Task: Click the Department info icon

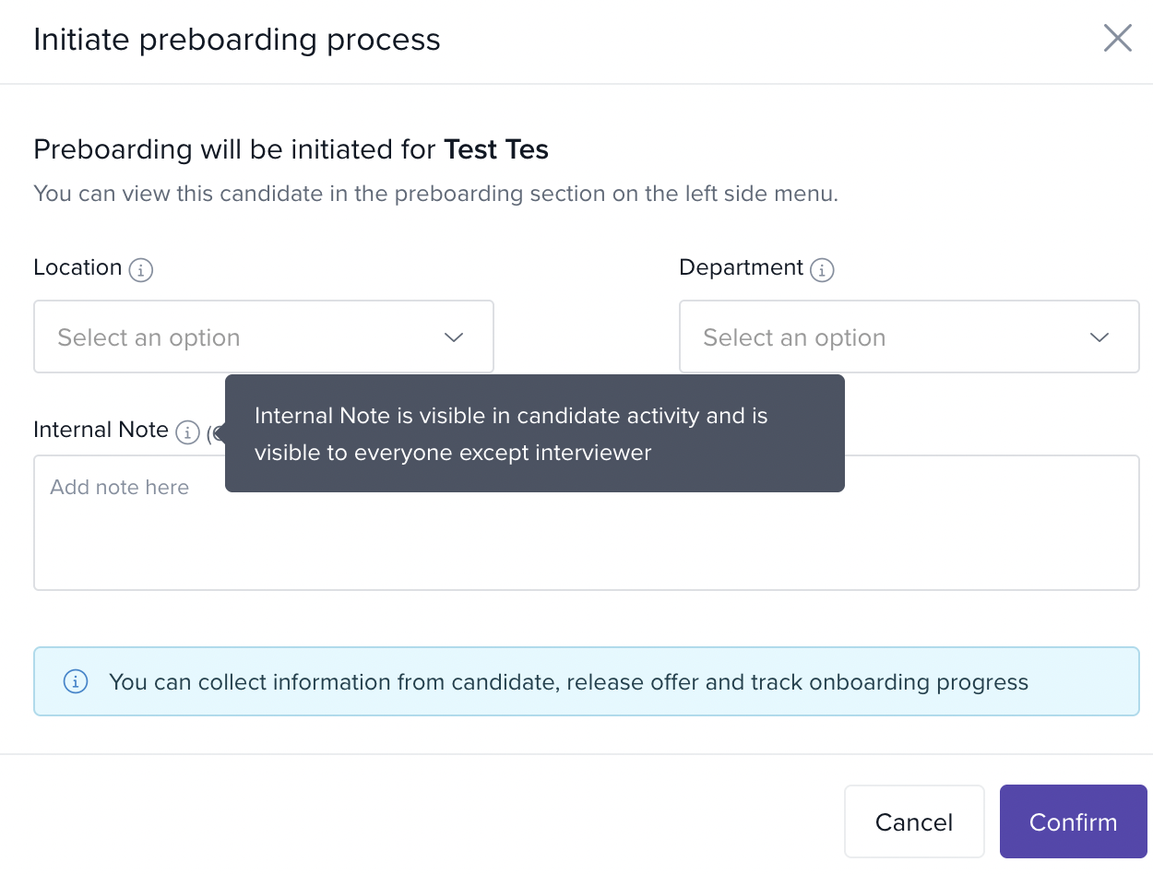Action: pyautogui.click(x=821, y=270)
